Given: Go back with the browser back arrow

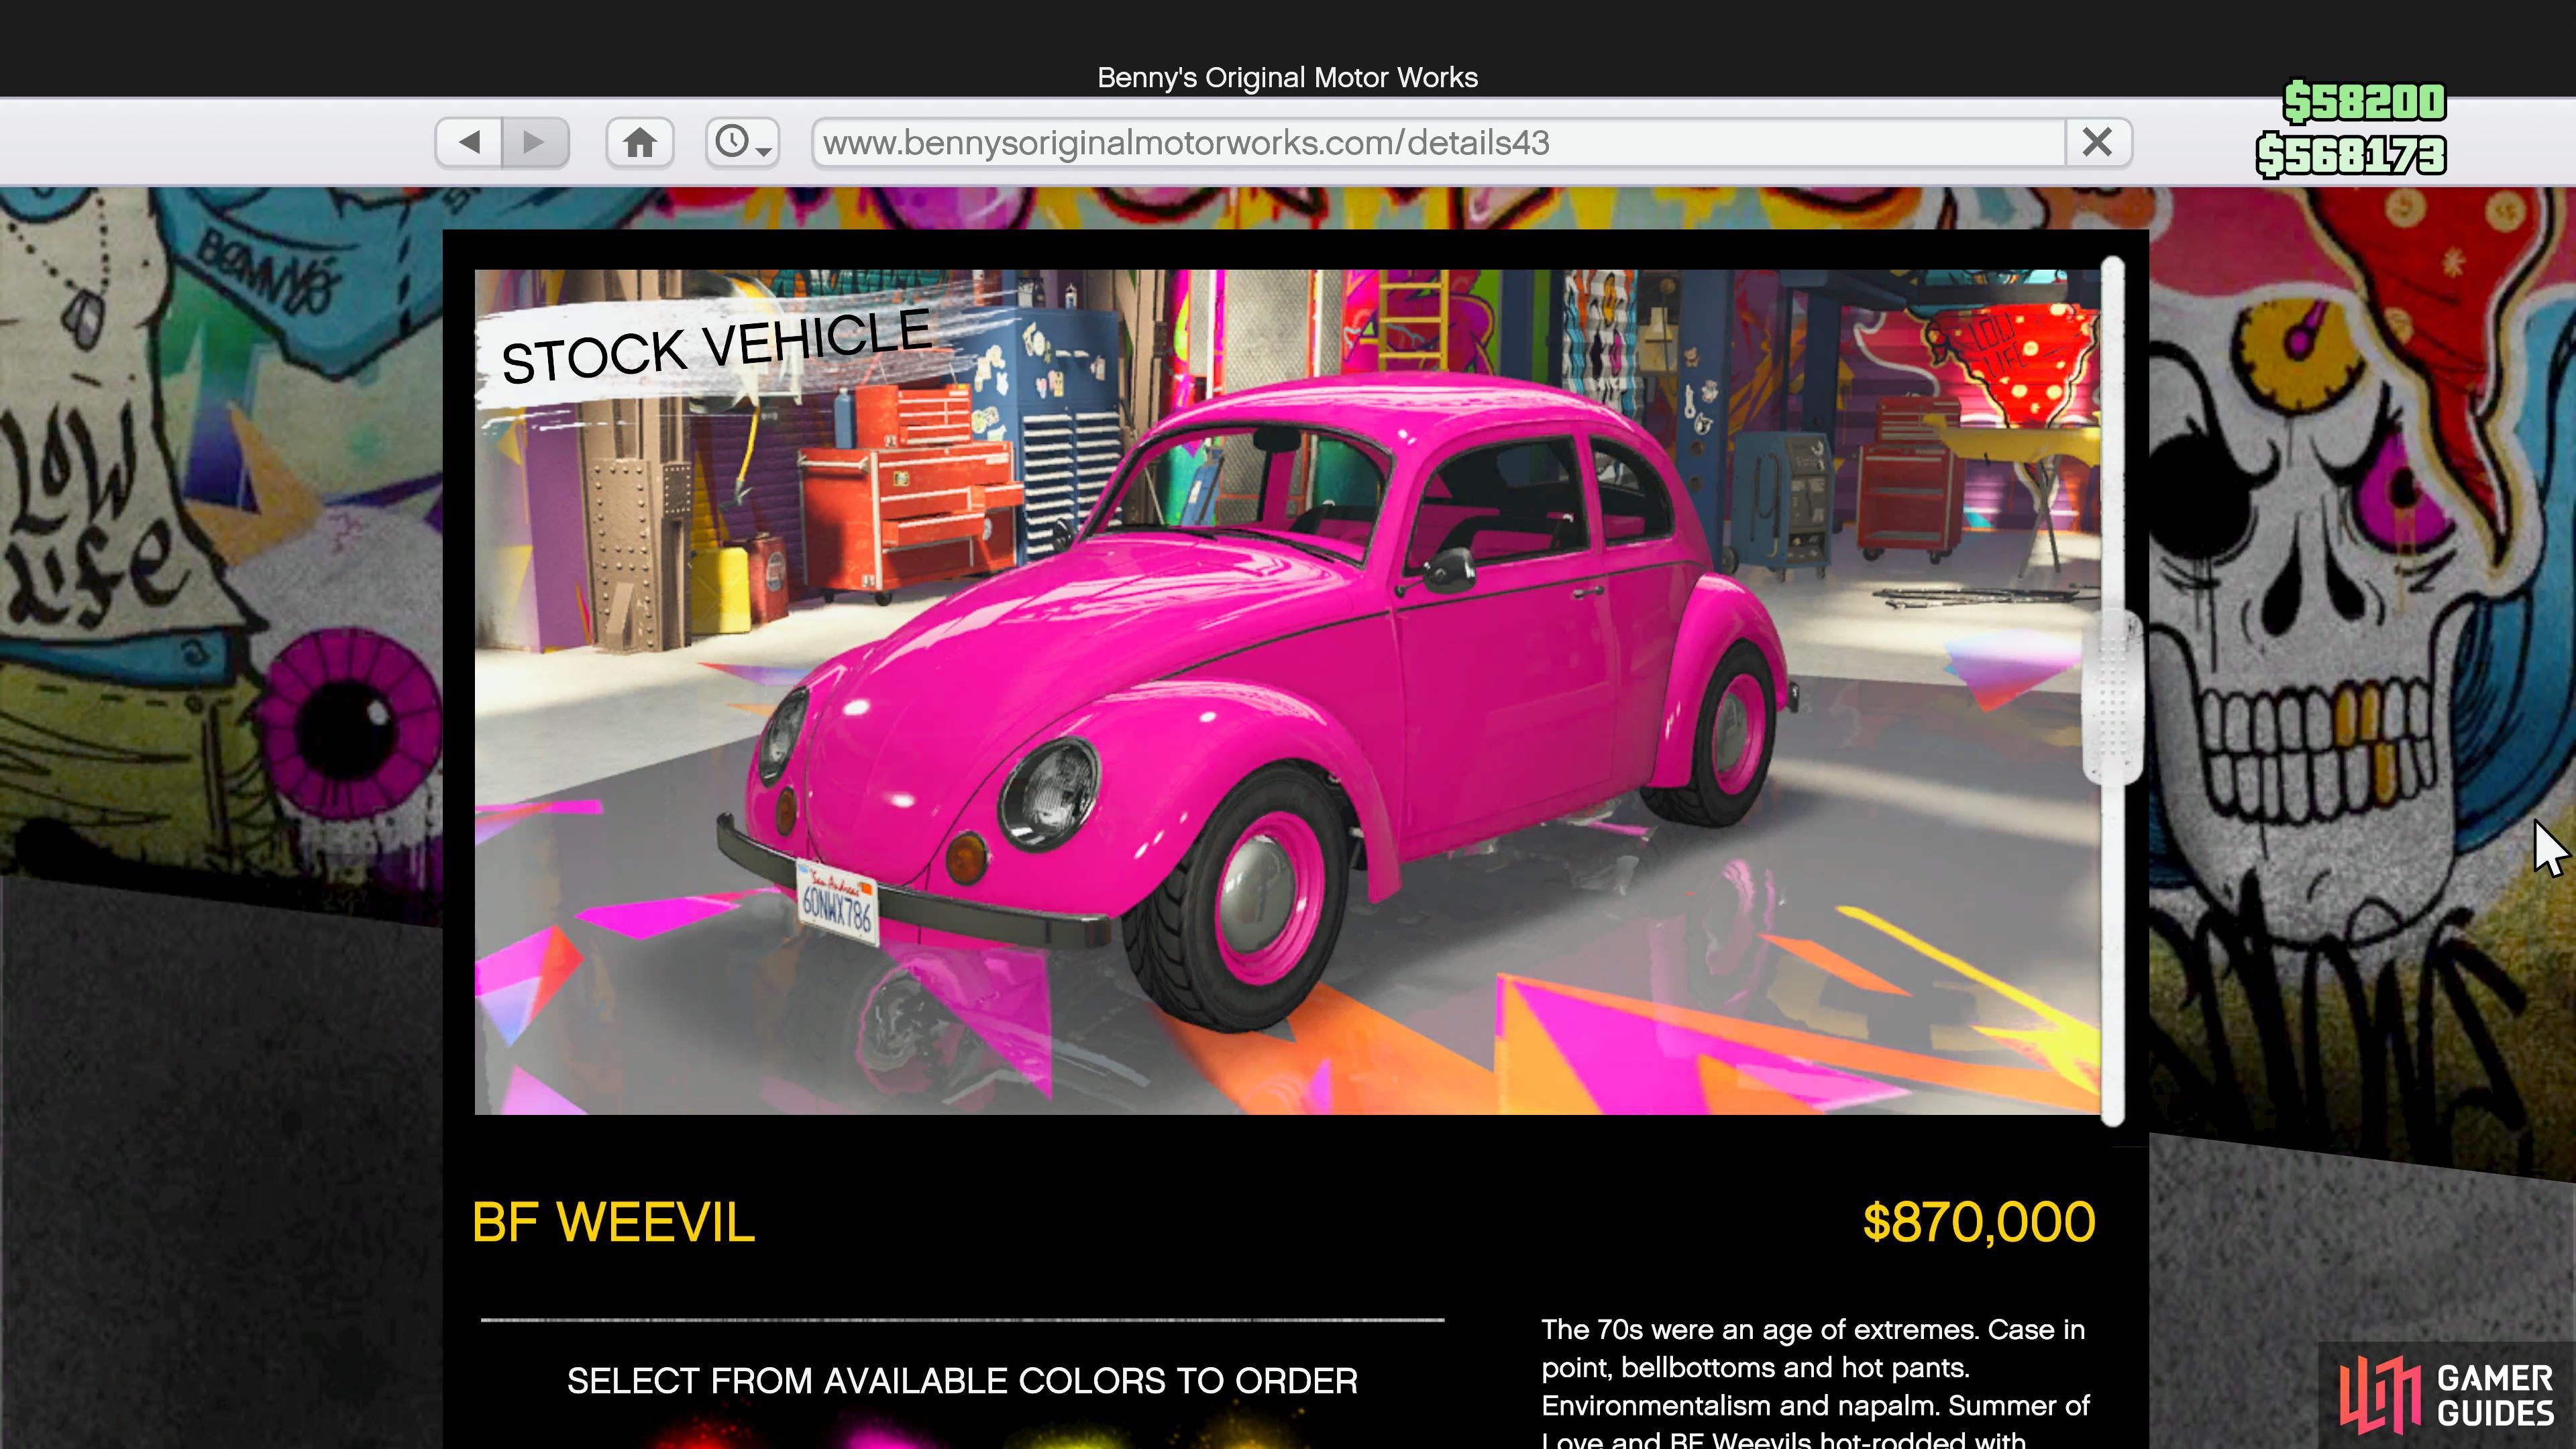Looking at the screenshot, I should click(x=469, y=142).
